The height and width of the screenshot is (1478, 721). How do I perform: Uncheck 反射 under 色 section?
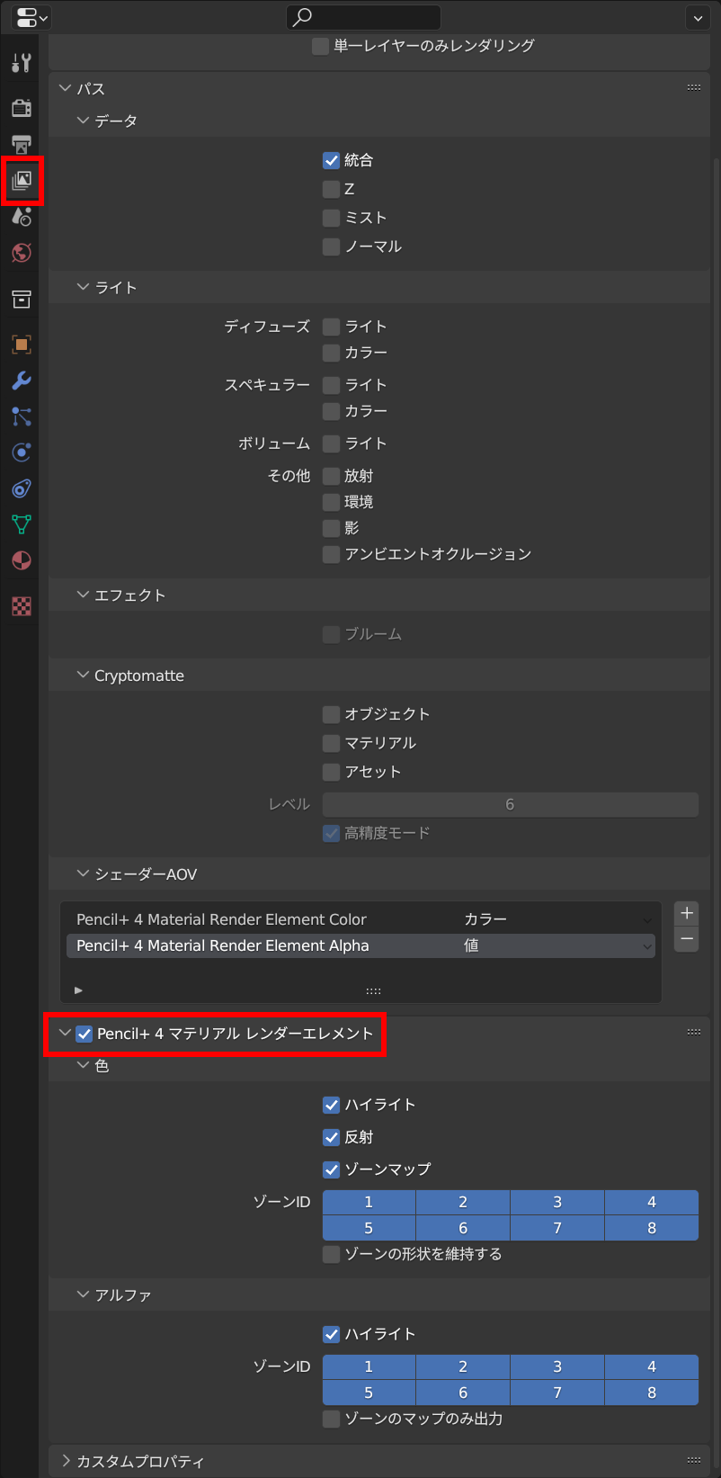click(x=331, y=1137)
